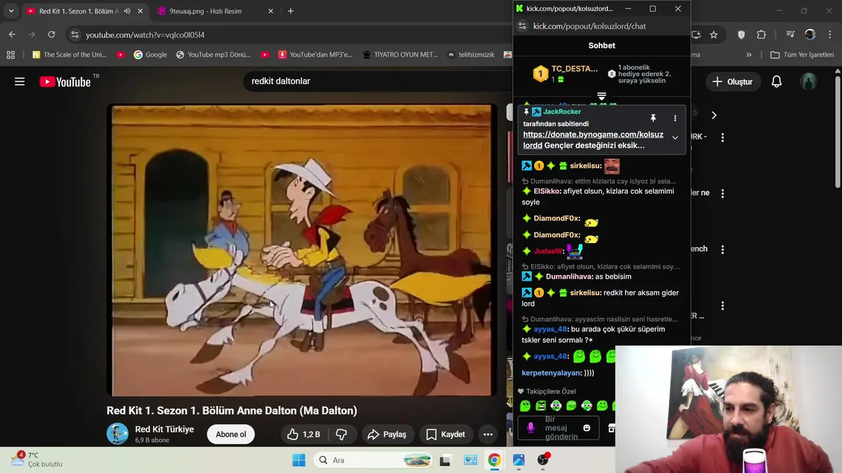This screenshot has width=842, height=473.
Task: Open Tüm Yer İşaretleri folder
Action: pos(802,55)
